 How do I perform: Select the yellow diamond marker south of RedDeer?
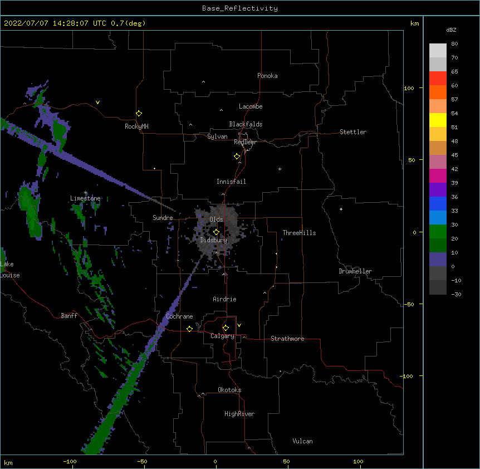click(x=237, y=157)
